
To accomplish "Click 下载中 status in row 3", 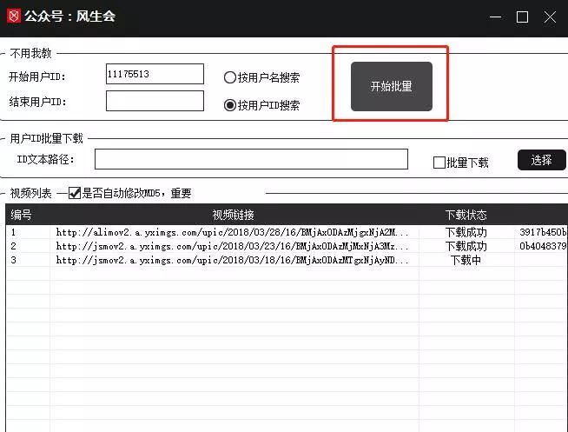I will [x=466, y=260].
